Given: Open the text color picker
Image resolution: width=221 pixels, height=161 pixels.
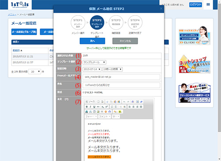Looking at the screenshot, I should coord(116,112).
